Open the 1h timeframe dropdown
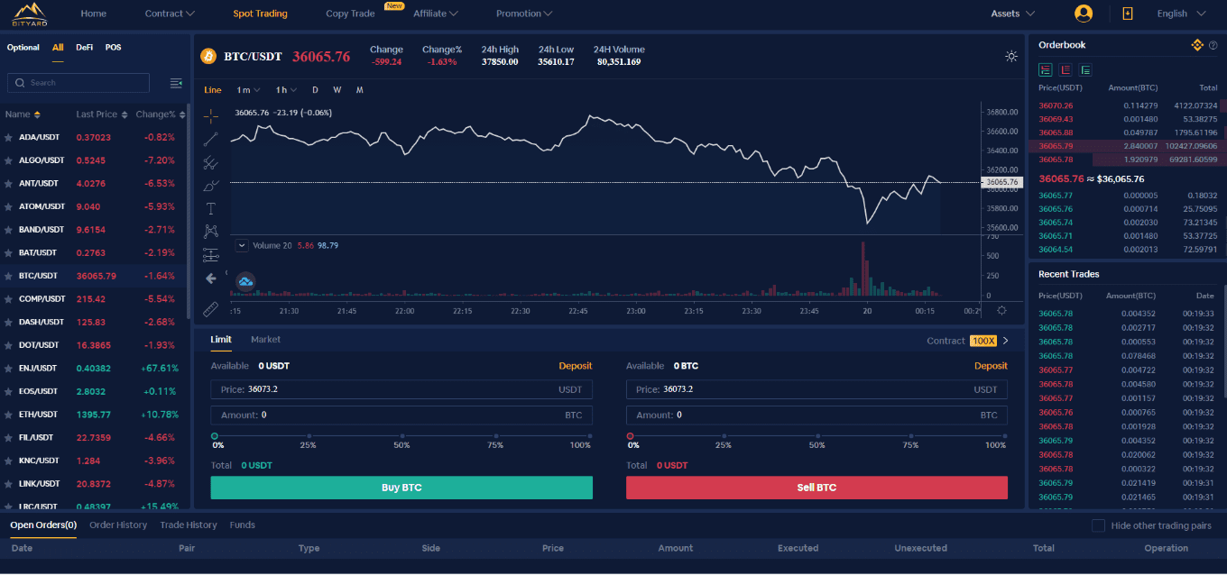 point(286,90)
